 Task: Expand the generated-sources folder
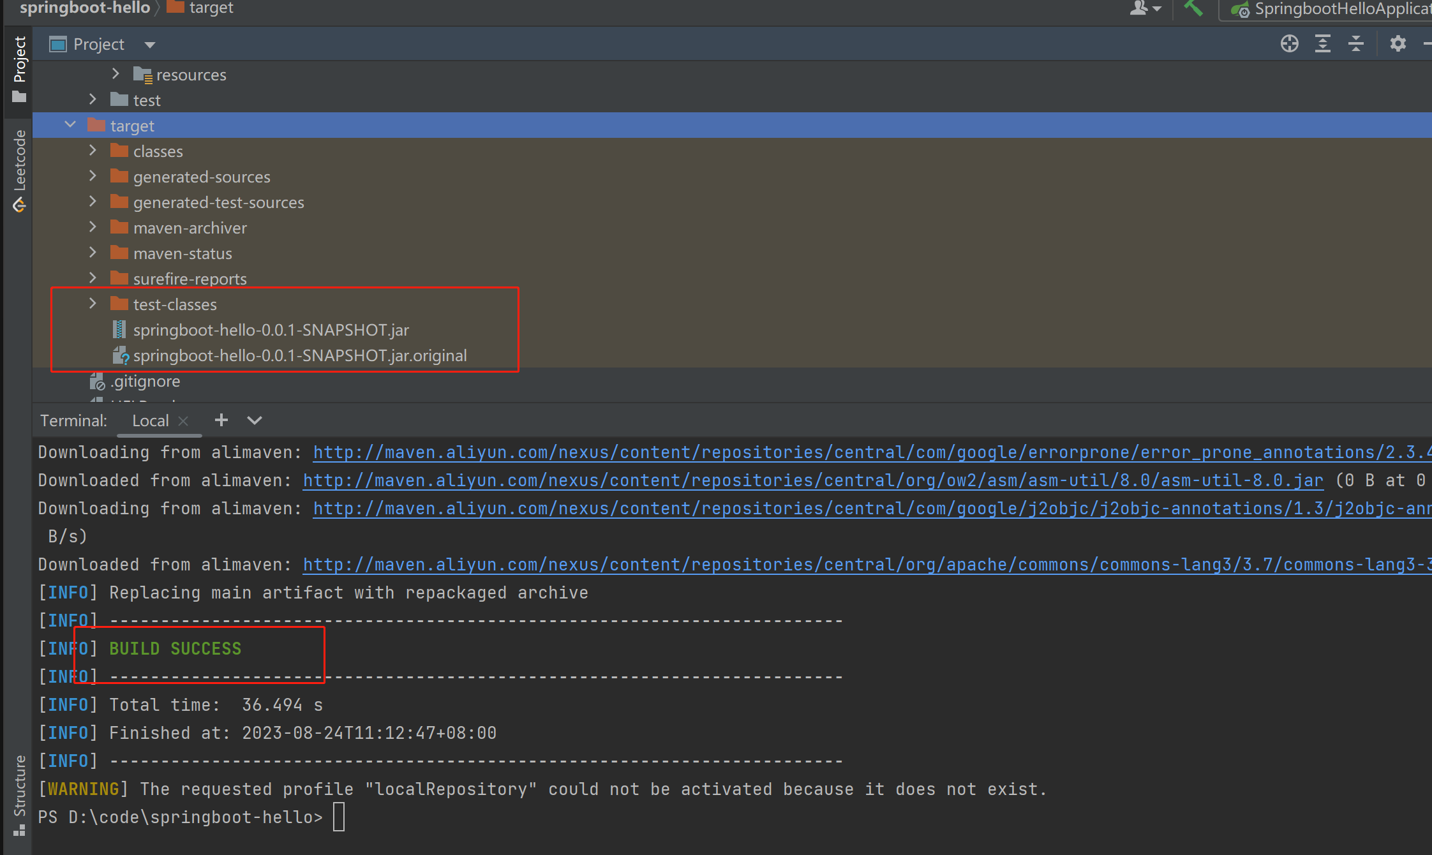93,176
